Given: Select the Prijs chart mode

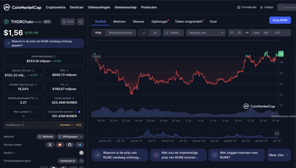Looking at the screenshot, I should coord(98,33).
